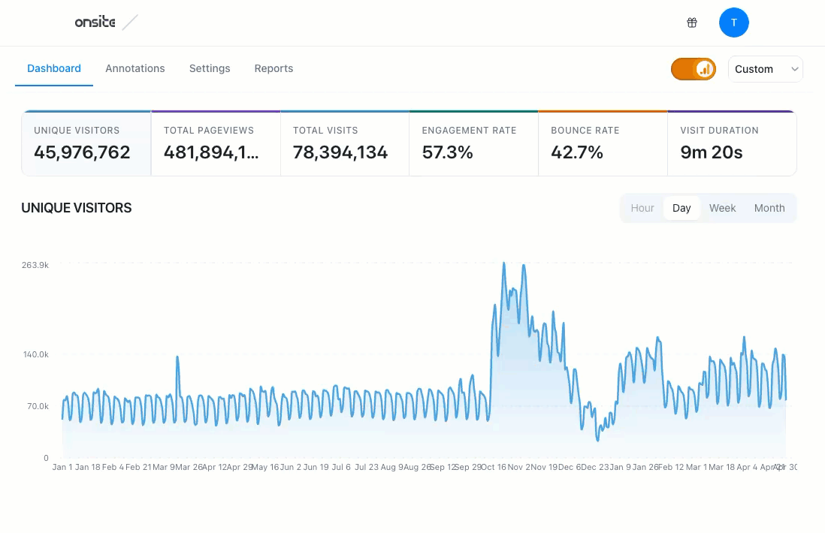
Task: Click the slash divider beside logo
Action: click(x=130, y=23)
